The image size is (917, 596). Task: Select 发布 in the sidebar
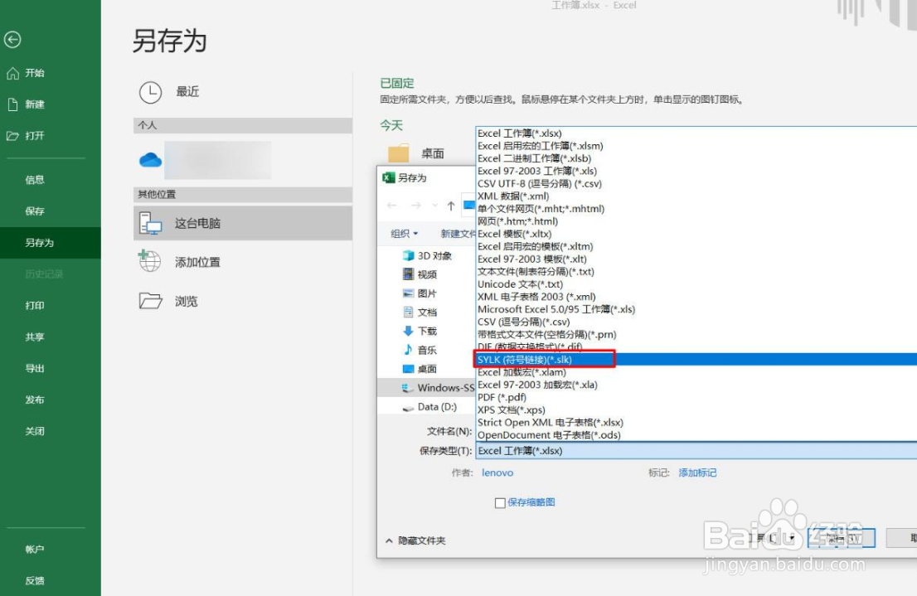click(x=35, y=400)
